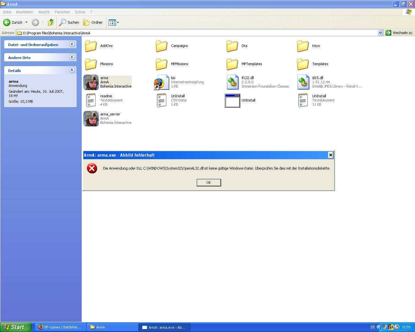415x332 pixels.
Task: Expand the address bar dropdown
Action: point(380,33)
